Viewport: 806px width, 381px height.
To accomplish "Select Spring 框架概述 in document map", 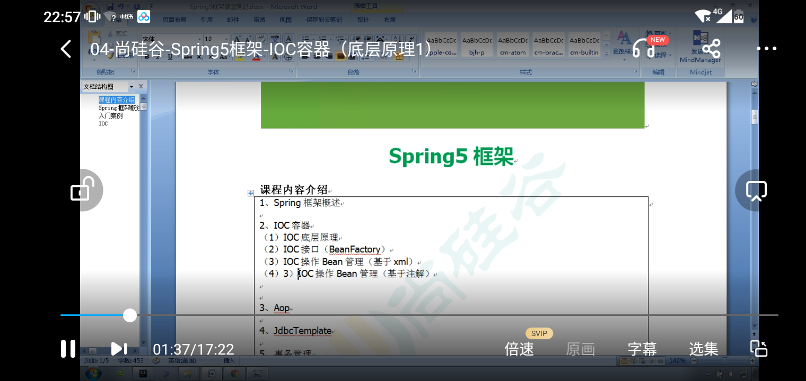I will pos(119,107).
